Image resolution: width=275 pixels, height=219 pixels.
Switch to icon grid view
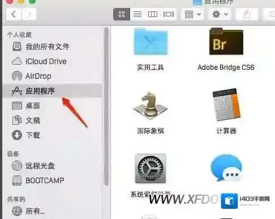[122, 14]
